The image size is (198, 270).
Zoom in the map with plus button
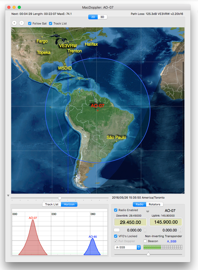pyautogui.click(x=14, y=23)
